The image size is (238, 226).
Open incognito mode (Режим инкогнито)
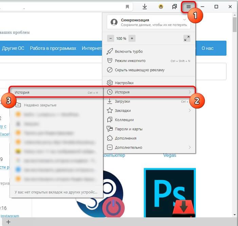(x=131, y=61)
